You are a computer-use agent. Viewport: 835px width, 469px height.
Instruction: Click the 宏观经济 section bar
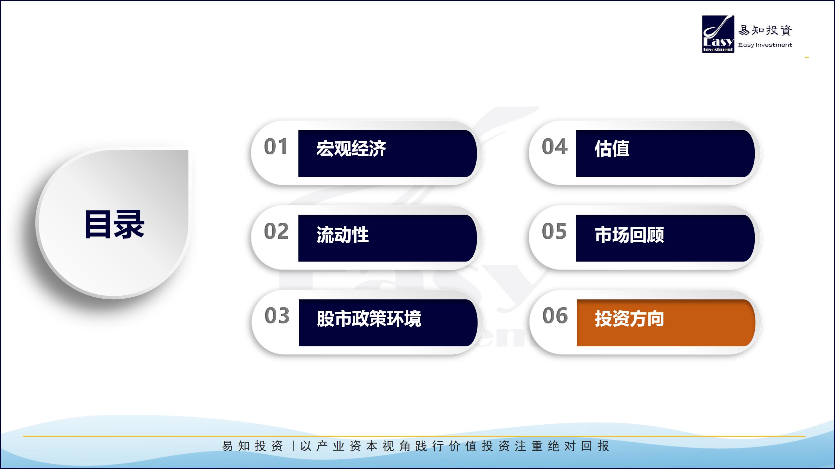pyautogui.click(x=387, y=153)
